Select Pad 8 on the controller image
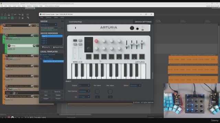This screenshot has width=220, height=123. [142, 57]
